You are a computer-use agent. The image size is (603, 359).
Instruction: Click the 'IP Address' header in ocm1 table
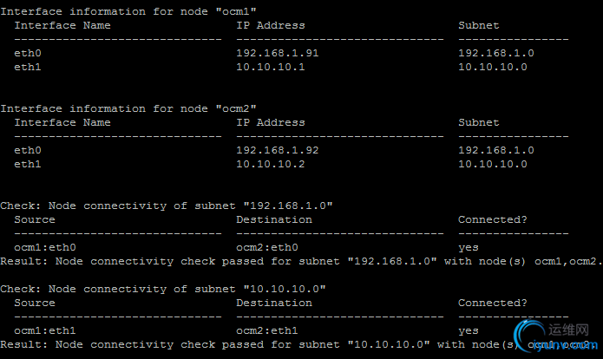(271, 25)
